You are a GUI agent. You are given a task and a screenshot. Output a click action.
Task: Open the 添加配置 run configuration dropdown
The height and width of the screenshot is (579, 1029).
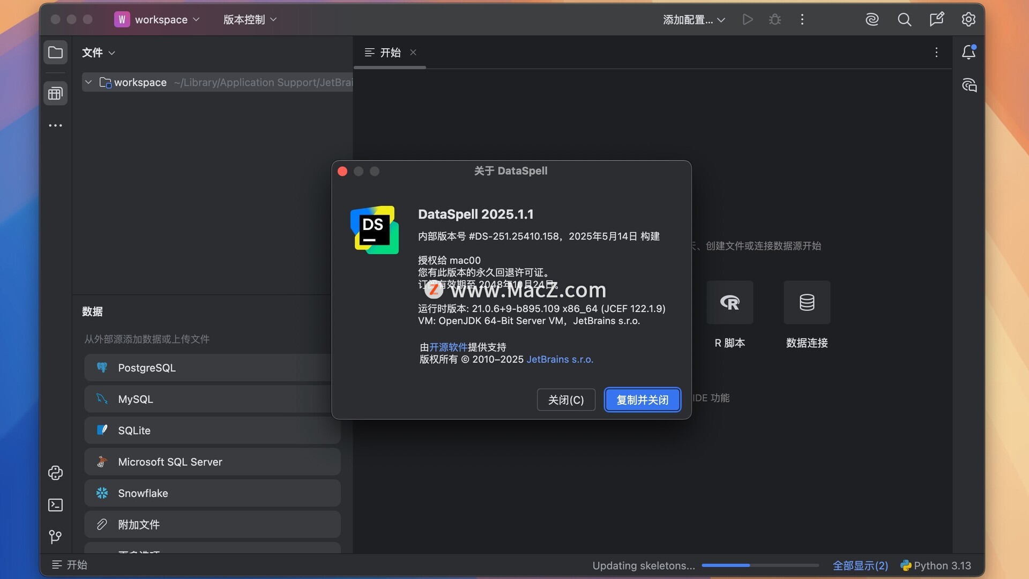694,20
